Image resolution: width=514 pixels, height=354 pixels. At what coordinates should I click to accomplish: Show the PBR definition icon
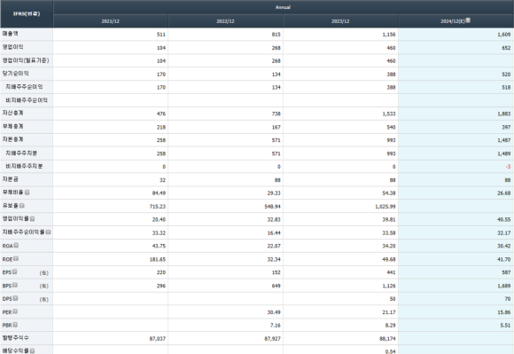pyautogui.click(x=15, y=325)
